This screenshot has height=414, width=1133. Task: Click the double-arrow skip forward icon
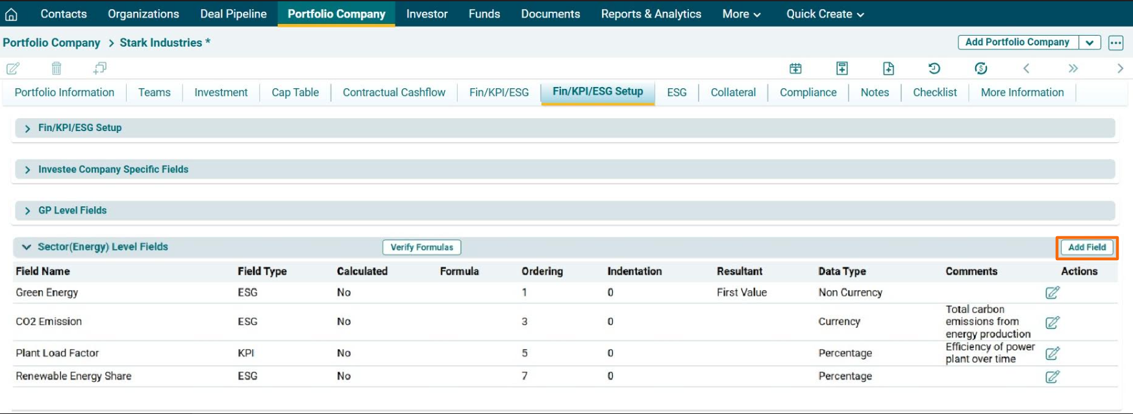[x=1073, y=68]
